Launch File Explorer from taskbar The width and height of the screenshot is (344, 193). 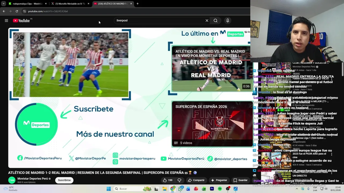[164, 189]
